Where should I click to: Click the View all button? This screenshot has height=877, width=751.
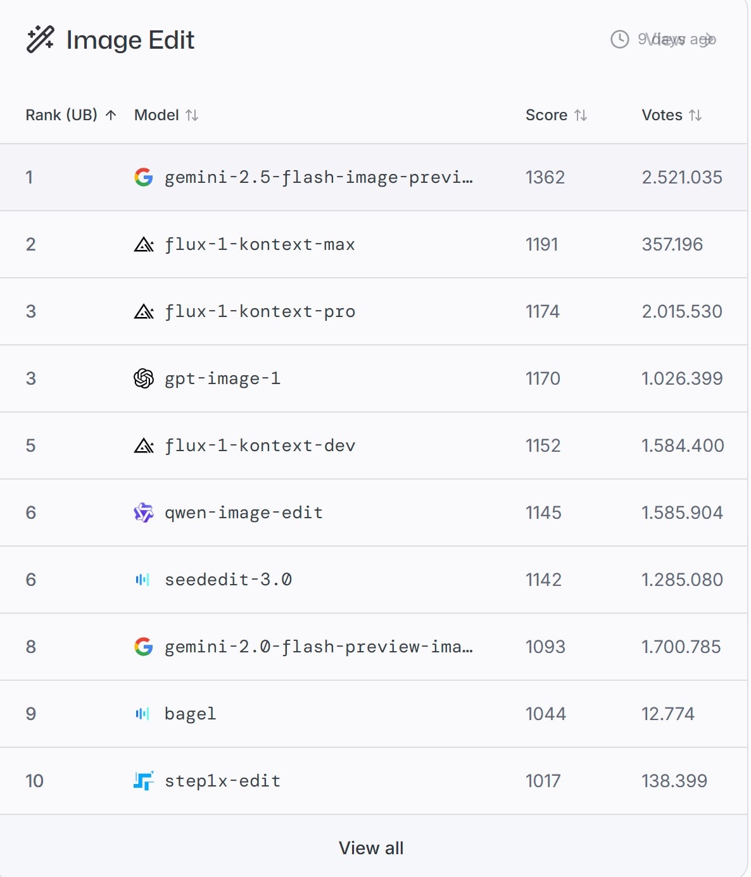(371, 848)
